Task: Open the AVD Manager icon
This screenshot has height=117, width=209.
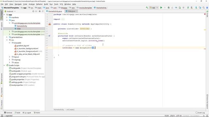Action: click(188, 8)
